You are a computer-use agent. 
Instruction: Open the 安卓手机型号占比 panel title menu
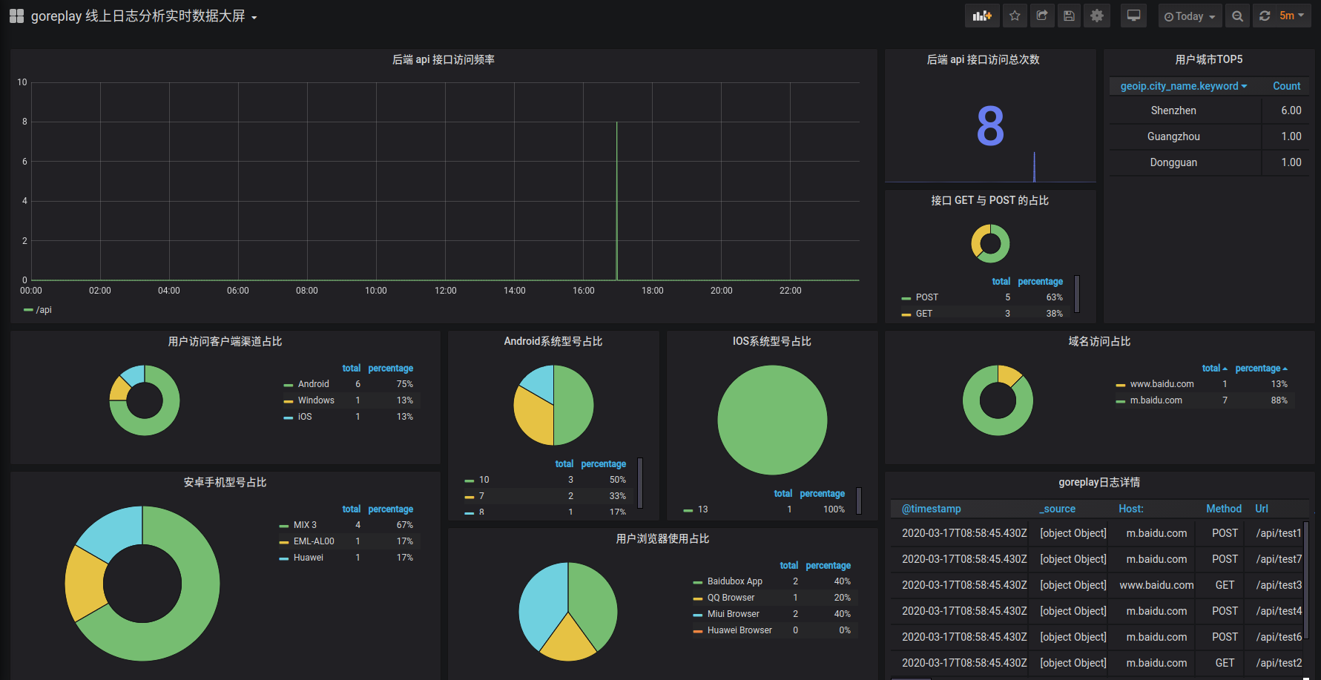click(x=225, y=482)
